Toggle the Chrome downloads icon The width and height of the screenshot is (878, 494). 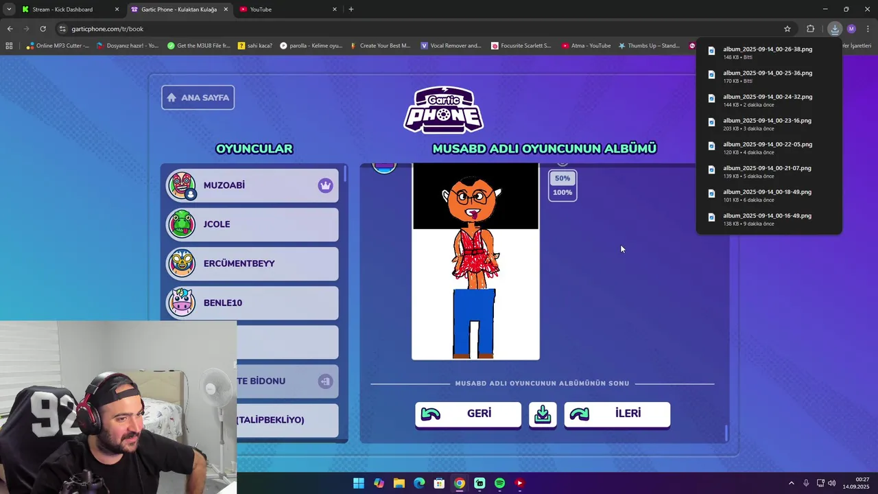click(835, 29)
